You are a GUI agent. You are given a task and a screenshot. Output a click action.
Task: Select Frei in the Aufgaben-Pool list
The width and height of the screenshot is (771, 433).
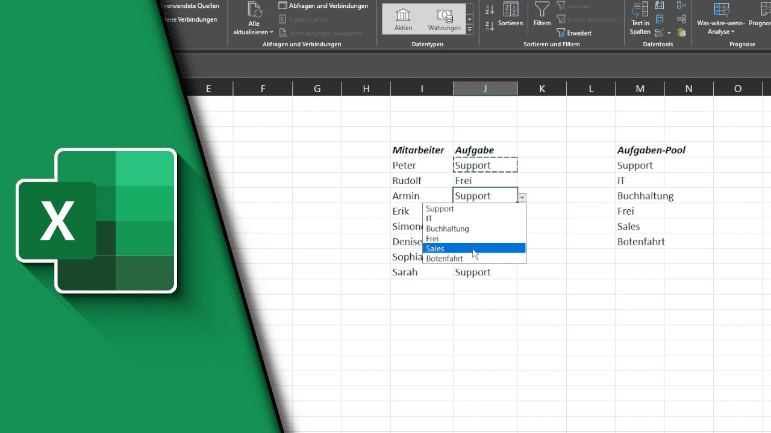click(x=640, y=211)
